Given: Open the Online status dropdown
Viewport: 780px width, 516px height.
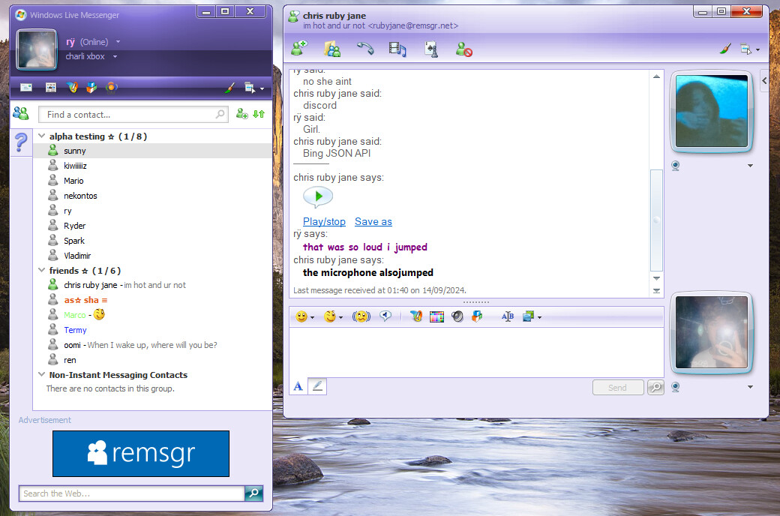Looking at the screenshot, I should click(118, 42).
